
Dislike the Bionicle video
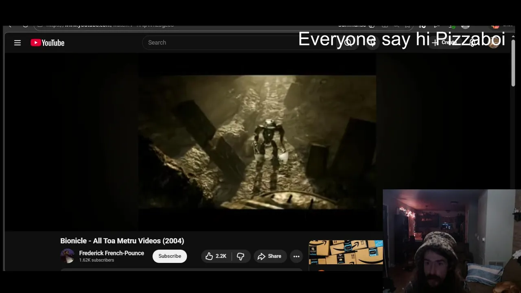[x=241, y=256]
